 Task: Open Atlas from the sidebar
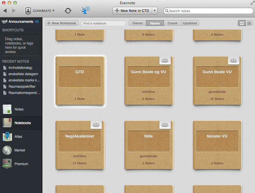(x=7, y=137)
